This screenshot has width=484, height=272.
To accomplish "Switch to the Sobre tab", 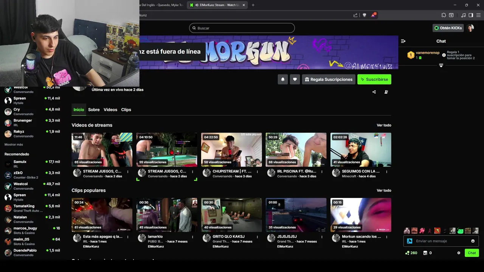I will 94,110.
